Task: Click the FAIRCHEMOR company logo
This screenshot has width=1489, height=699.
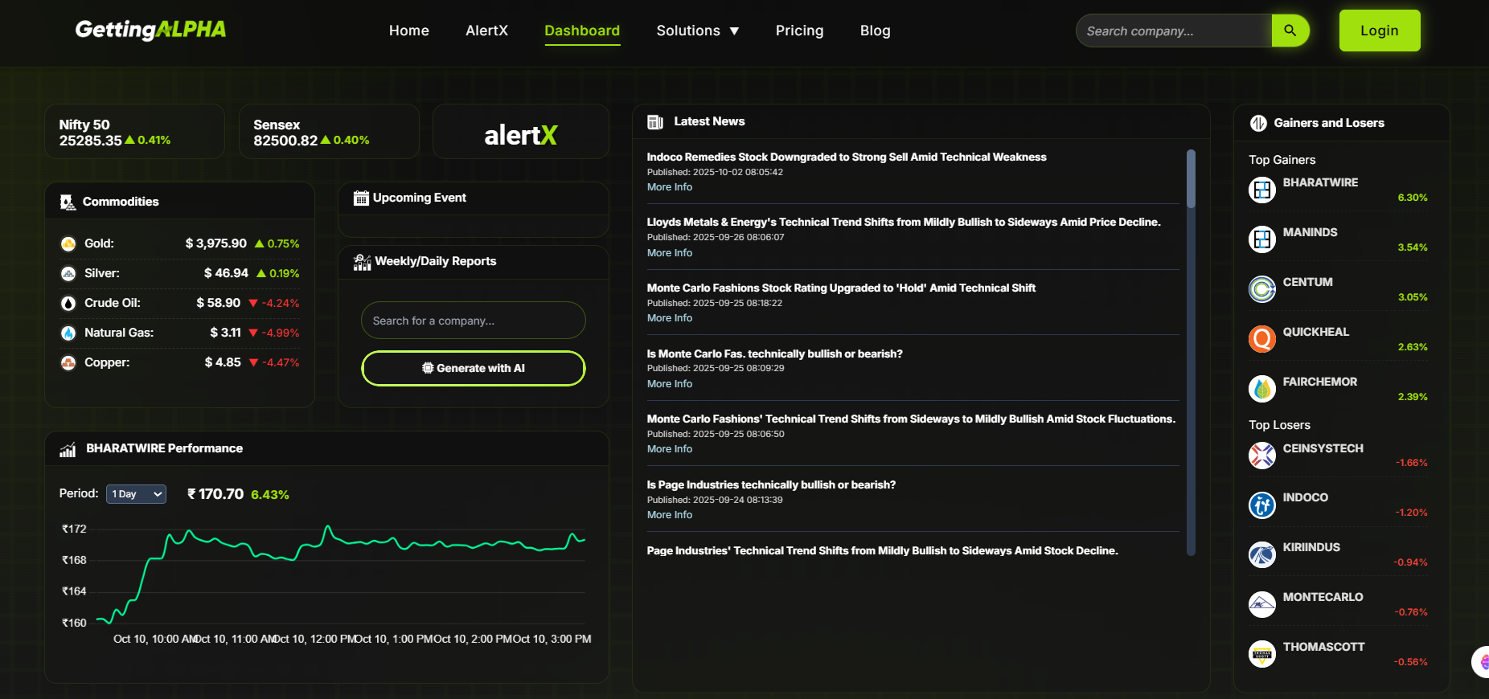Action: [x=1262, y=389]
